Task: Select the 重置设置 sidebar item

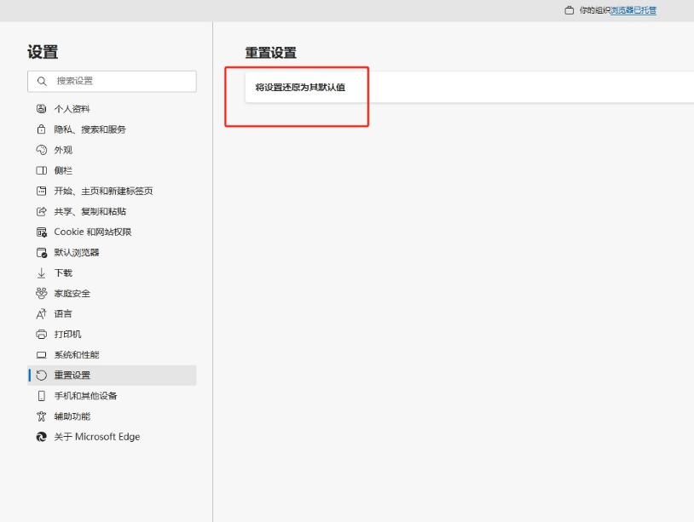Action: pos(72,376)
